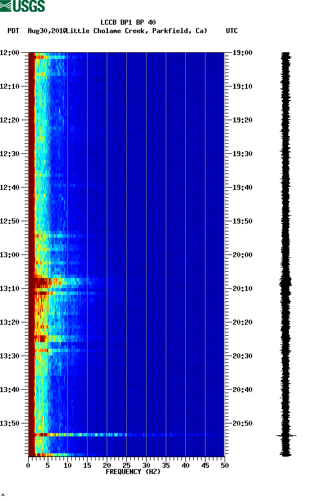Click the '13:20' PDT time label
Viewport: 310px width, 501px height.
pos(10,322)
